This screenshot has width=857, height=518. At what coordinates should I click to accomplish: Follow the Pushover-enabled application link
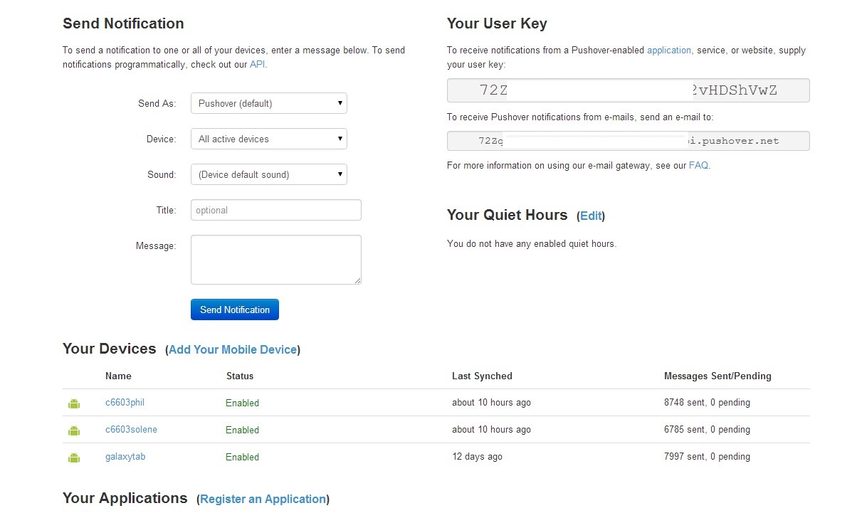pyautogui.click(x=668, y=51)
